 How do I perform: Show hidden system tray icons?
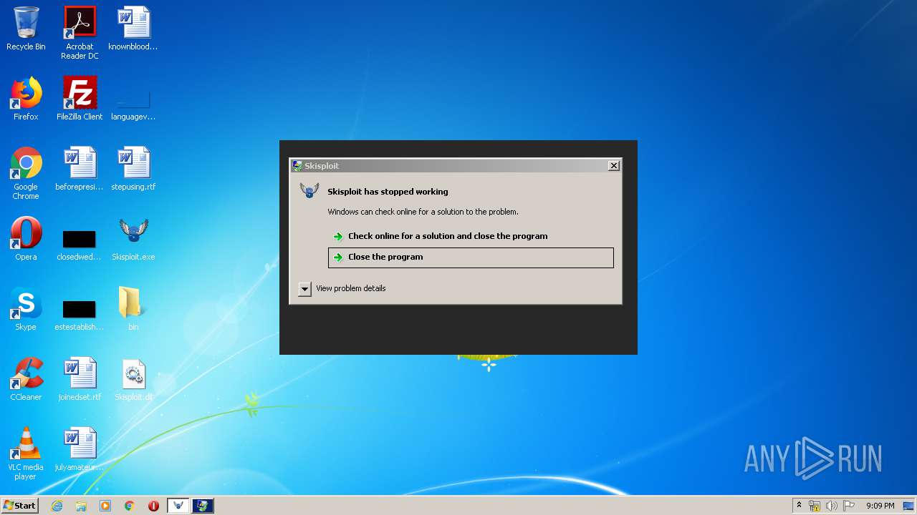point(799,506)
